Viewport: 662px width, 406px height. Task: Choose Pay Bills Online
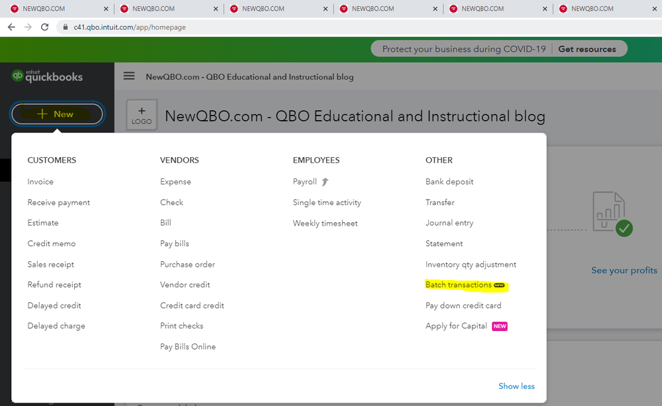coord(188,346)
